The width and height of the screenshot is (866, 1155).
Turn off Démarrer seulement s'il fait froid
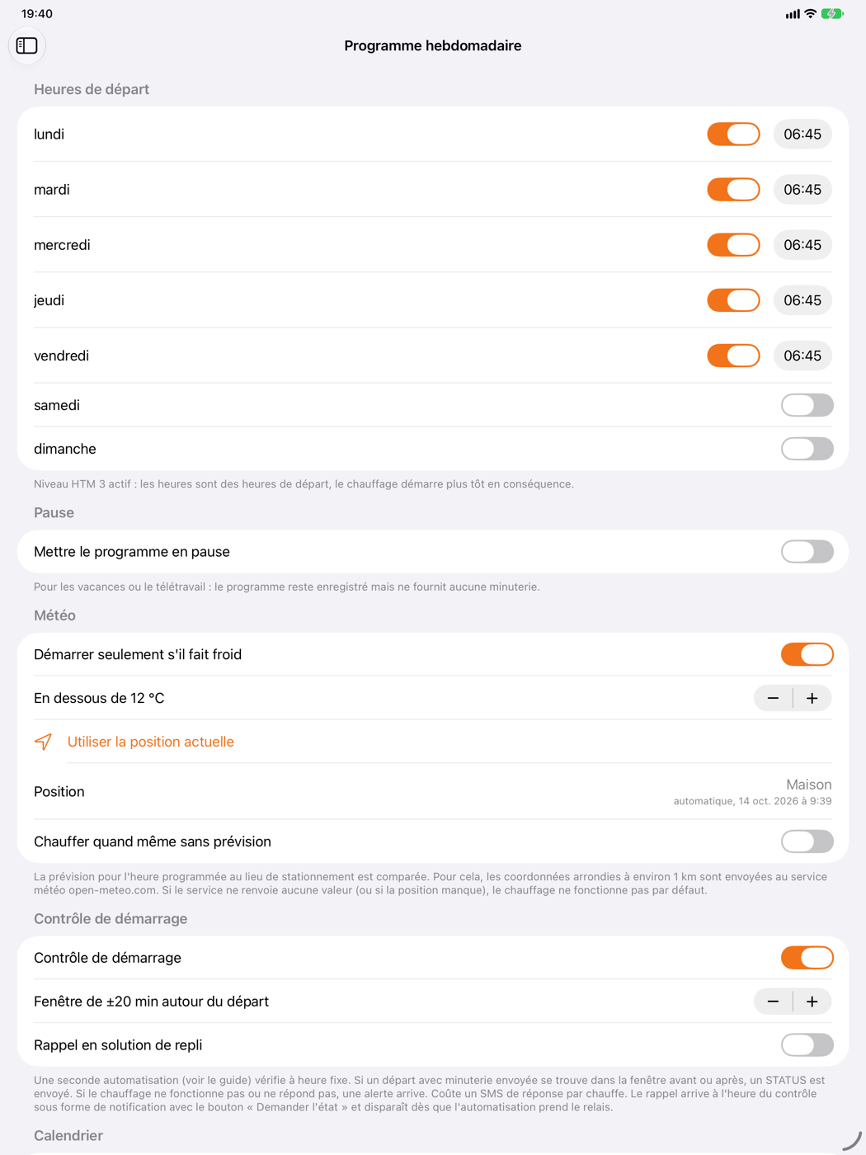point(807,654)
